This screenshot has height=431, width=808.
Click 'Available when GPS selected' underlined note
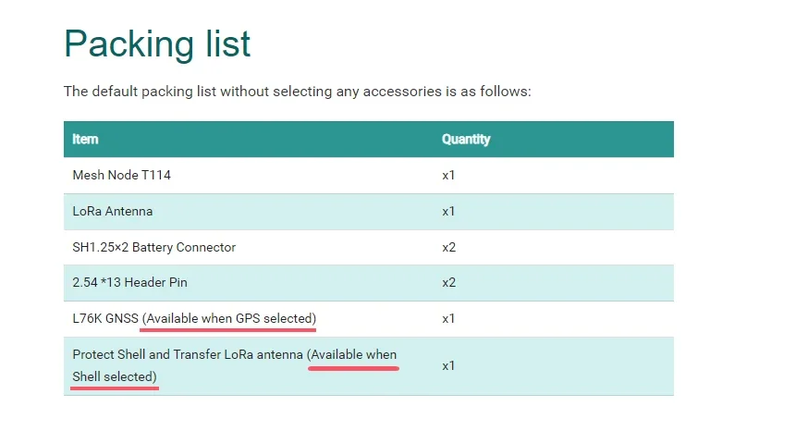pyautogui.click(x=228, y=318)
